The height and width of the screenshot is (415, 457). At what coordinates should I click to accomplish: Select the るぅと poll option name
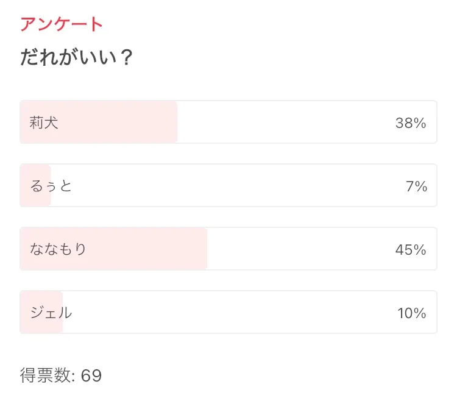coord(51,186)
